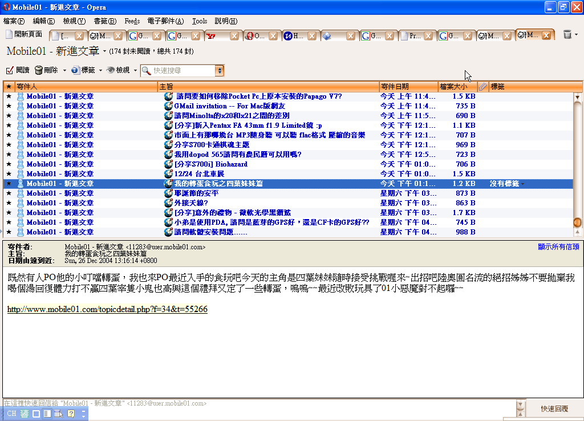Click the 快速回覆 quick reply button

(554, 408)
